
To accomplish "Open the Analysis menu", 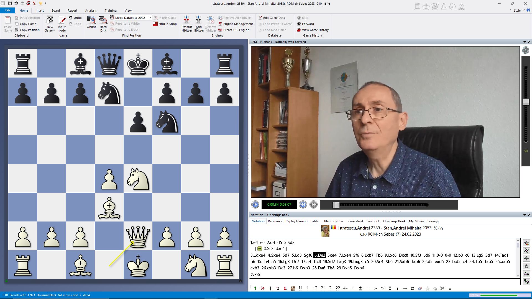I will pos(91,10).
